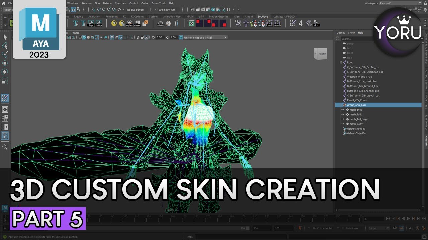
Task: Activate the Move tool
Action: click(5, 63)
